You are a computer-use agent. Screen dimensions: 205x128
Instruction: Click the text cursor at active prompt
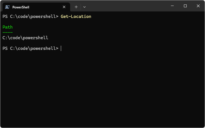[x=61, y=48]
